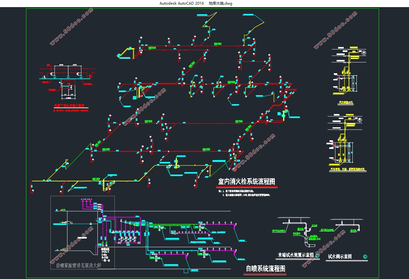
Task: Click the circled marker beside 末端试水装置示意图
Action: click(x=317, y=255)
